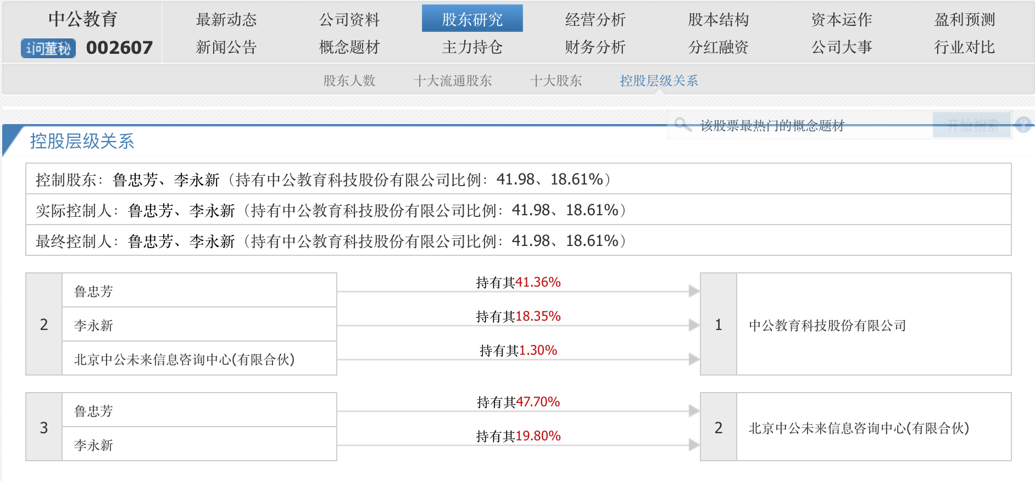
Task: Go to 公司资料 section
Action: click(349, 20)
